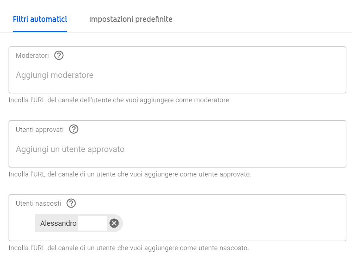Viewport: 359px width, 271px height.
Task: Click the blue underline below Filtri automatici
Action: (x=40, y=32)
